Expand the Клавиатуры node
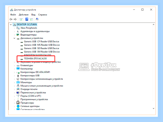This screenshot has width=163, height=122. (x=14, y=65)
